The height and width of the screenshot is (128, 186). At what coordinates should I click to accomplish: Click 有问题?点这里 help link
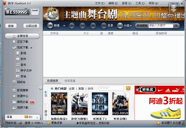[171, 123]
